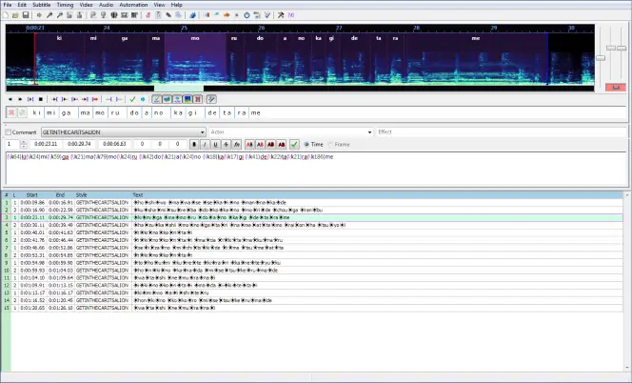Click the Effect input field

pos(502,132)
